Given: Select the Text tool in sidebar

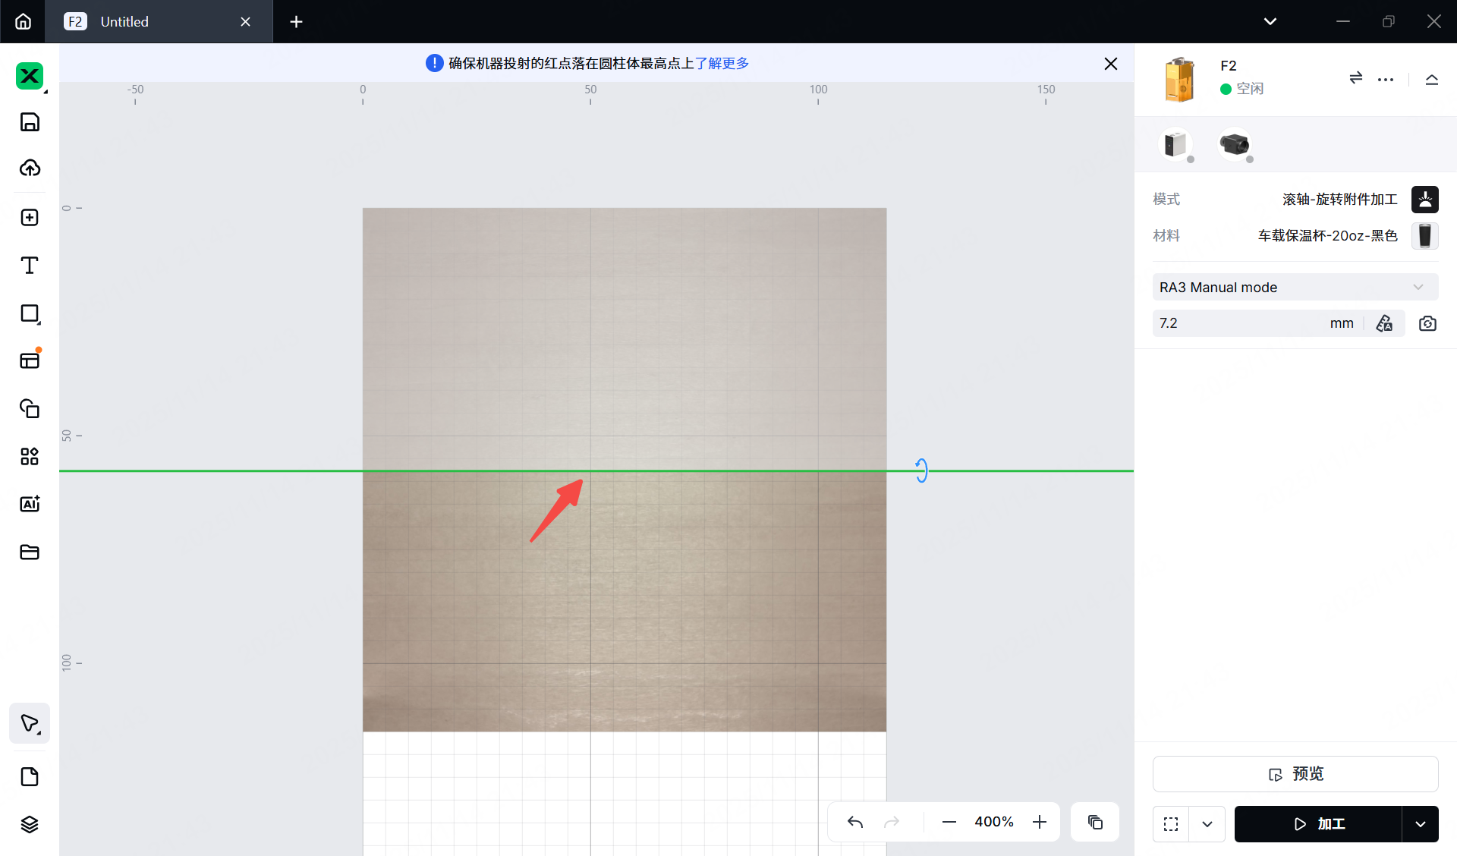Looking at the screenshot, I should click(30, 266).
